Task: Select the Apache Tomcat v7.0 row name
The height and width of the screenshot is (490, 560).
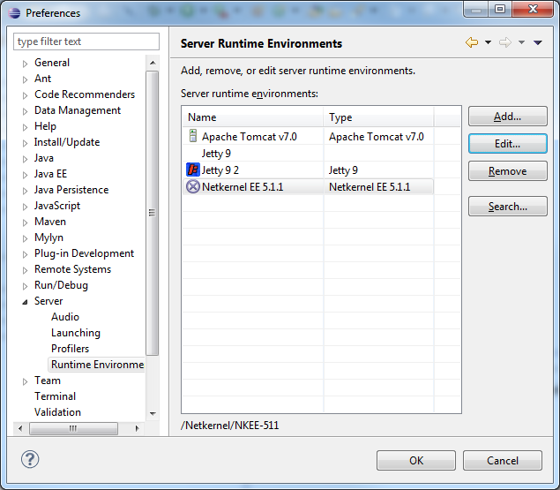Action: pyautogui.click(x=249, y=136)
